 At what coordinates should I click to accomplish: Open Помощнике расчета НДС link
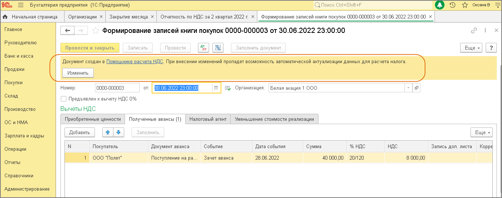tap(135, 62)
